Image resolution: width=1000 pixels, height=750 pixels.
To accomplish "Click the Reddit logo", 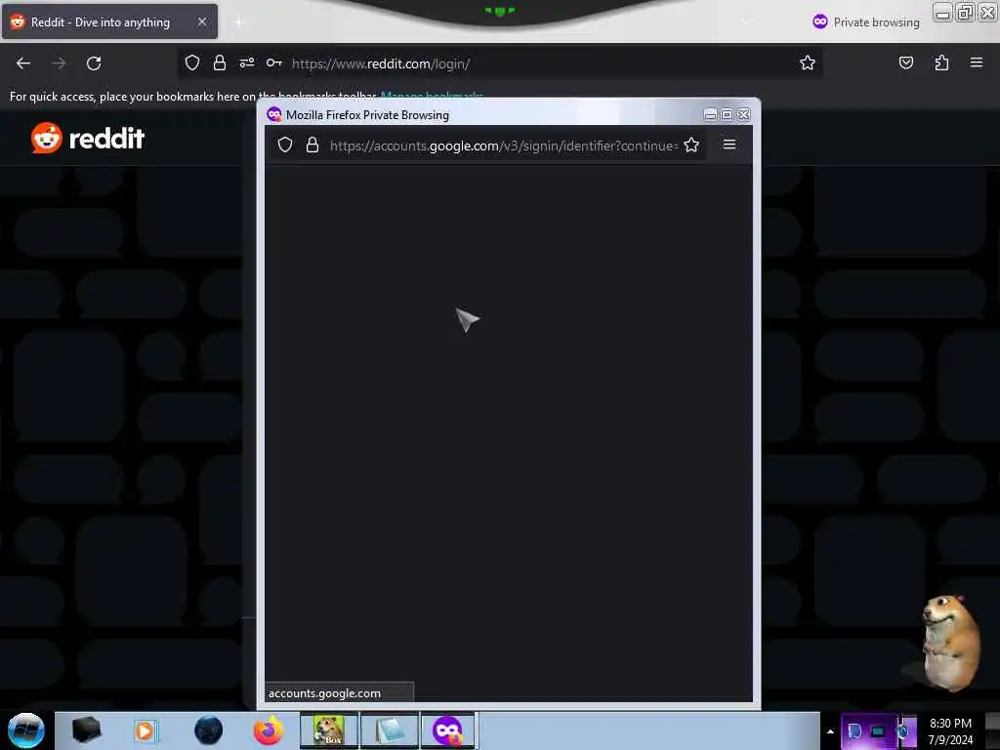I will [x=88, y=139].
